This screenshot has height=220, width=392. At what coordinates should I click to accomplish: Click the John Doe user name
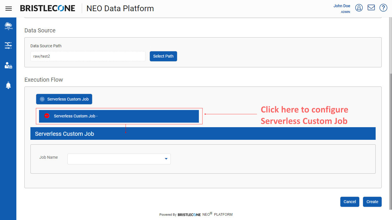click(x=342, y=6)
